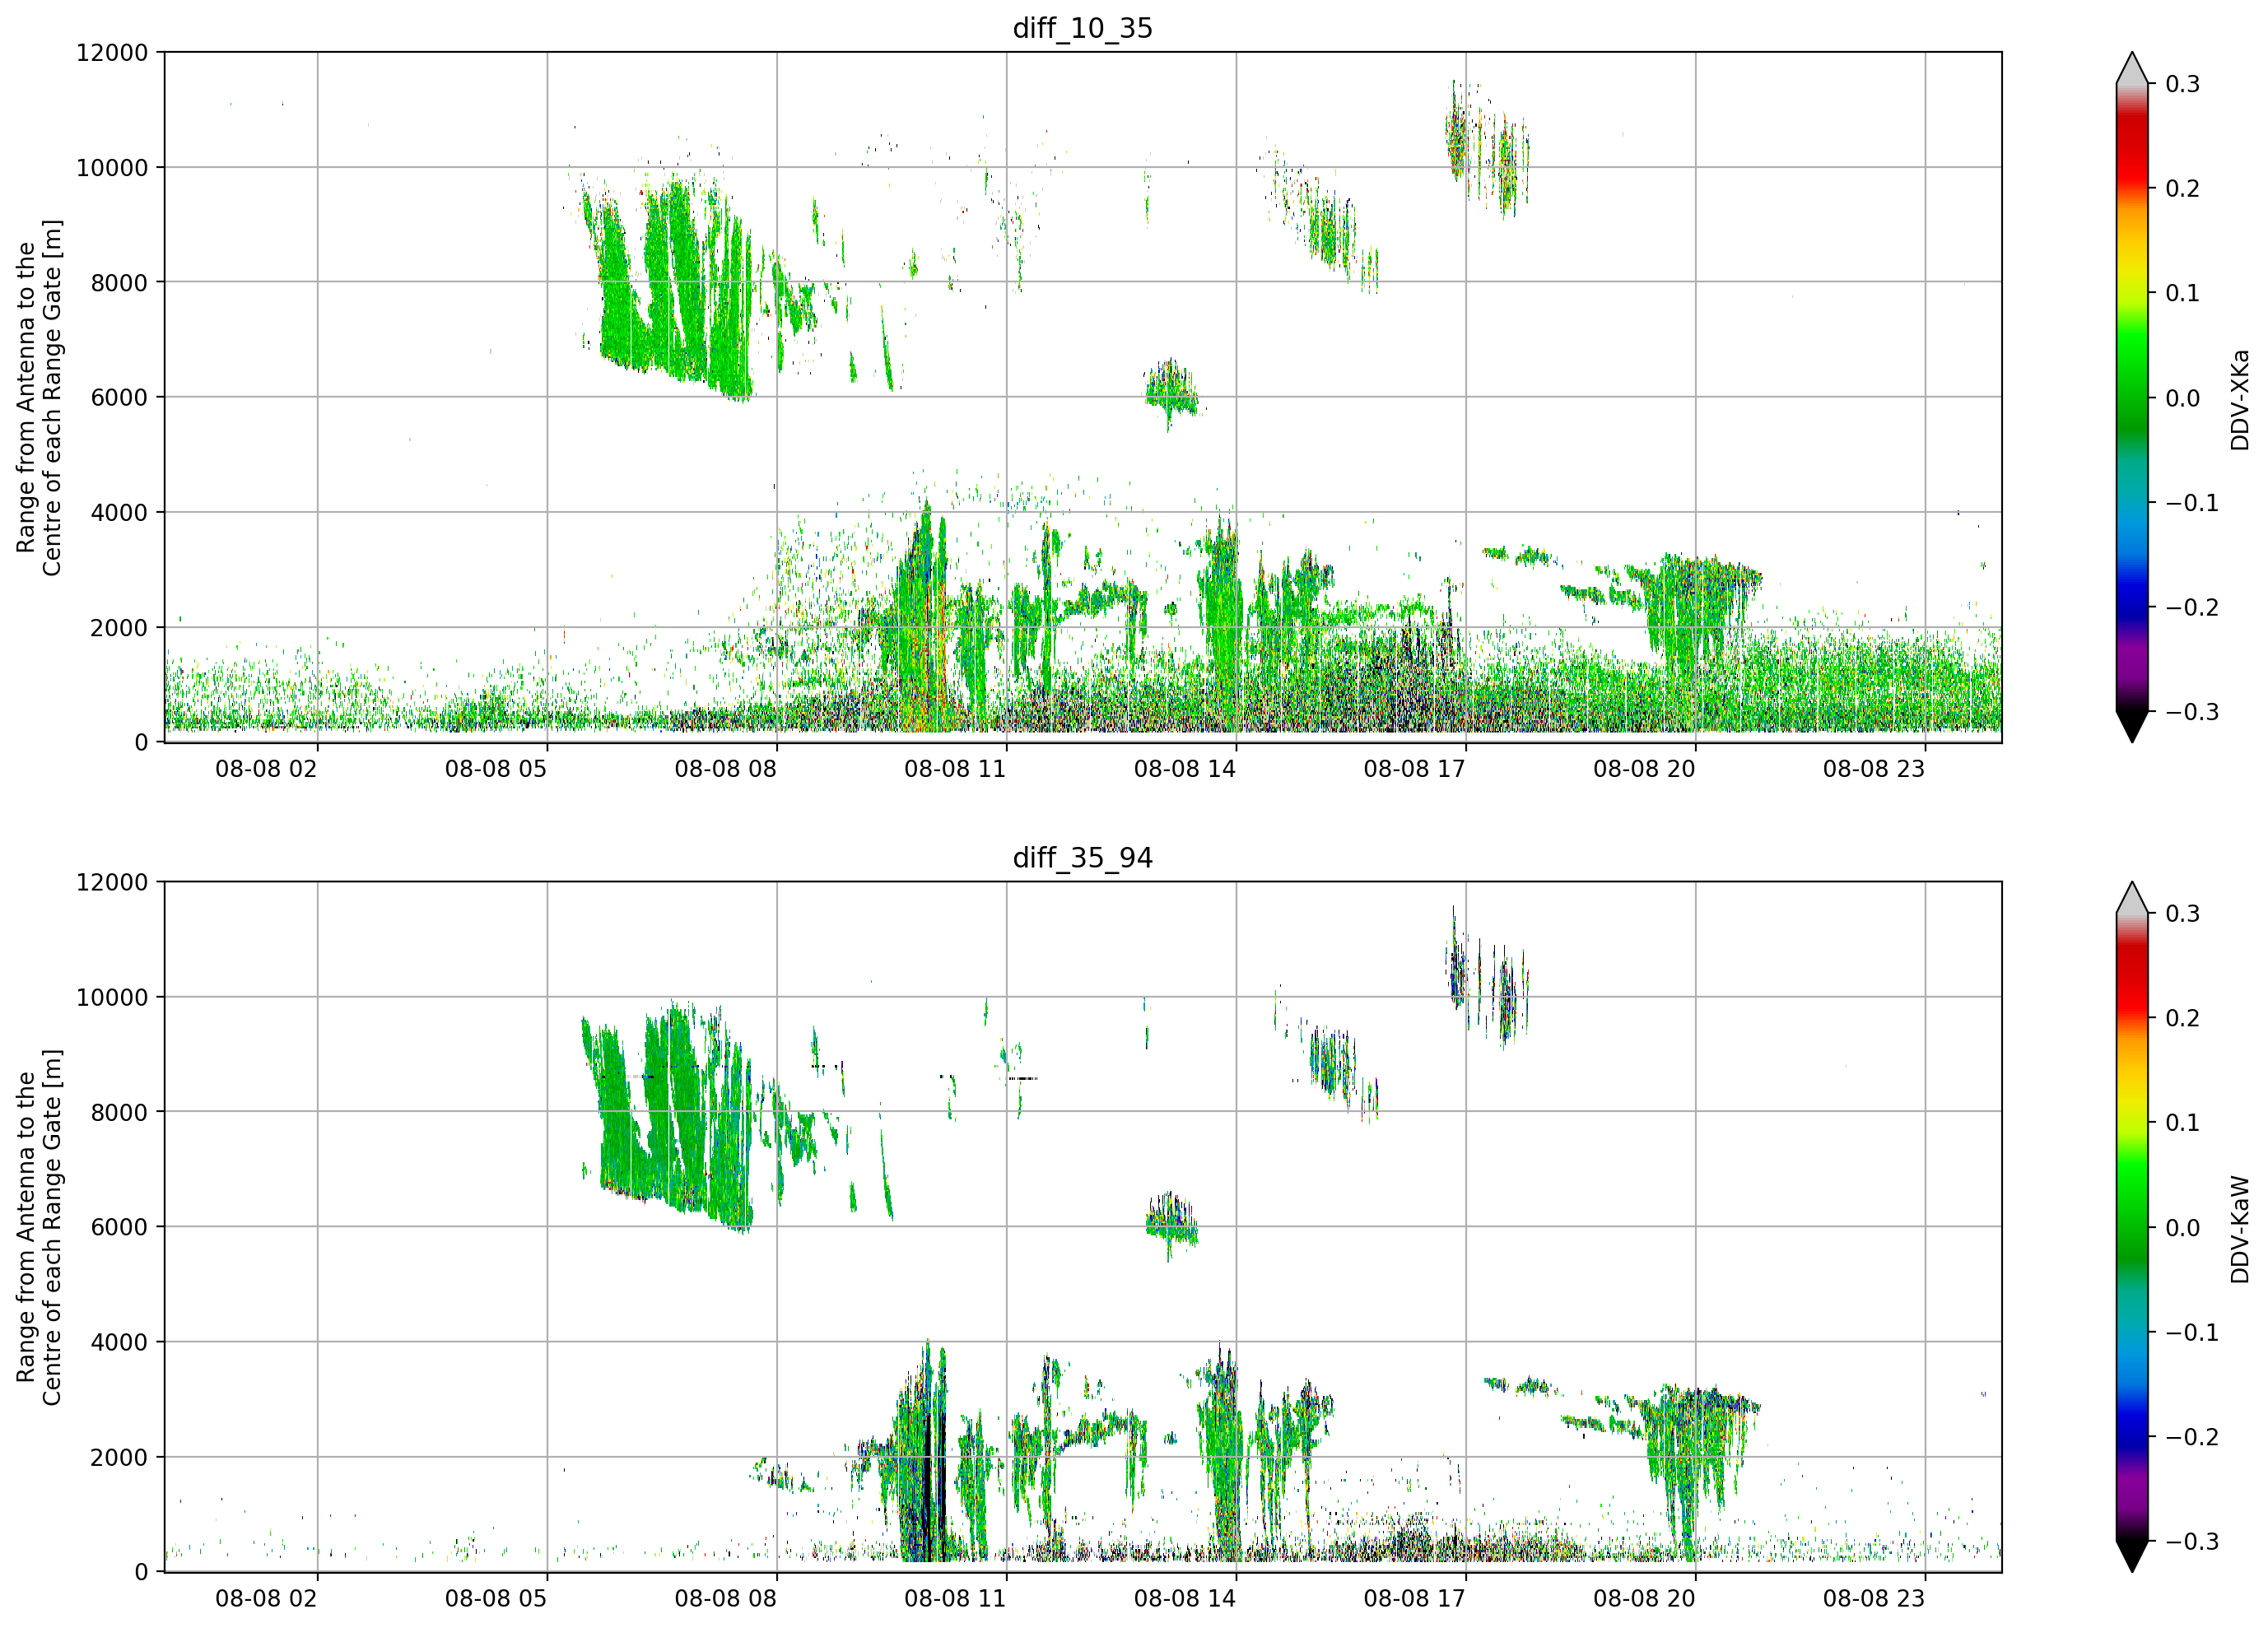This screenshot has width=2268, height=1628.
Task: Click the 8000 y-tick in diff_35_94
Action: [119, 1112]
